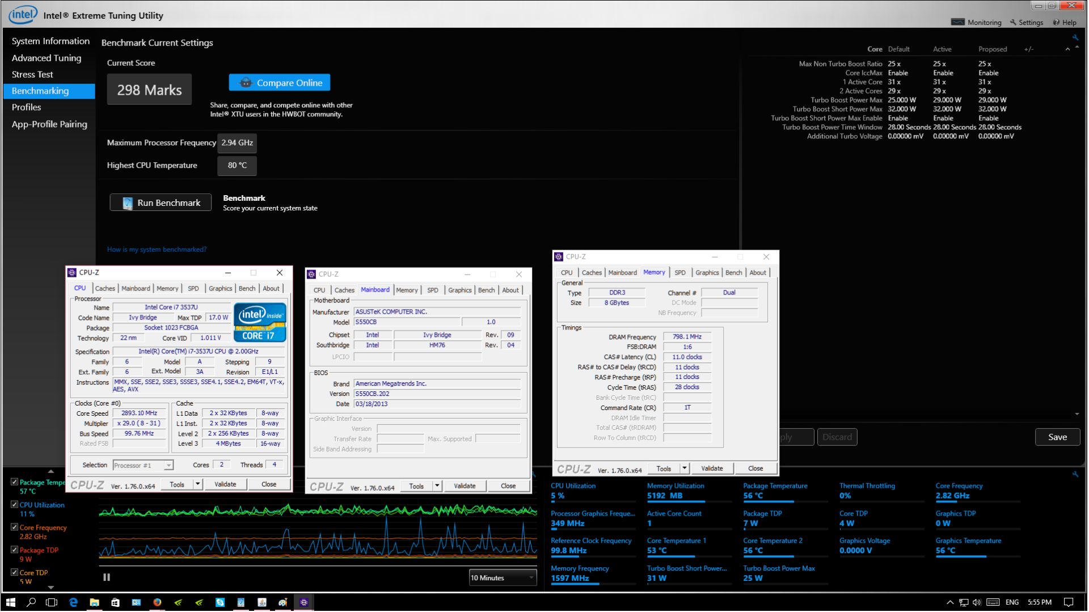This screenshot has width=1089, height=612.
Task: Click the ENG language indicator
Action: tap(1012, 602)
